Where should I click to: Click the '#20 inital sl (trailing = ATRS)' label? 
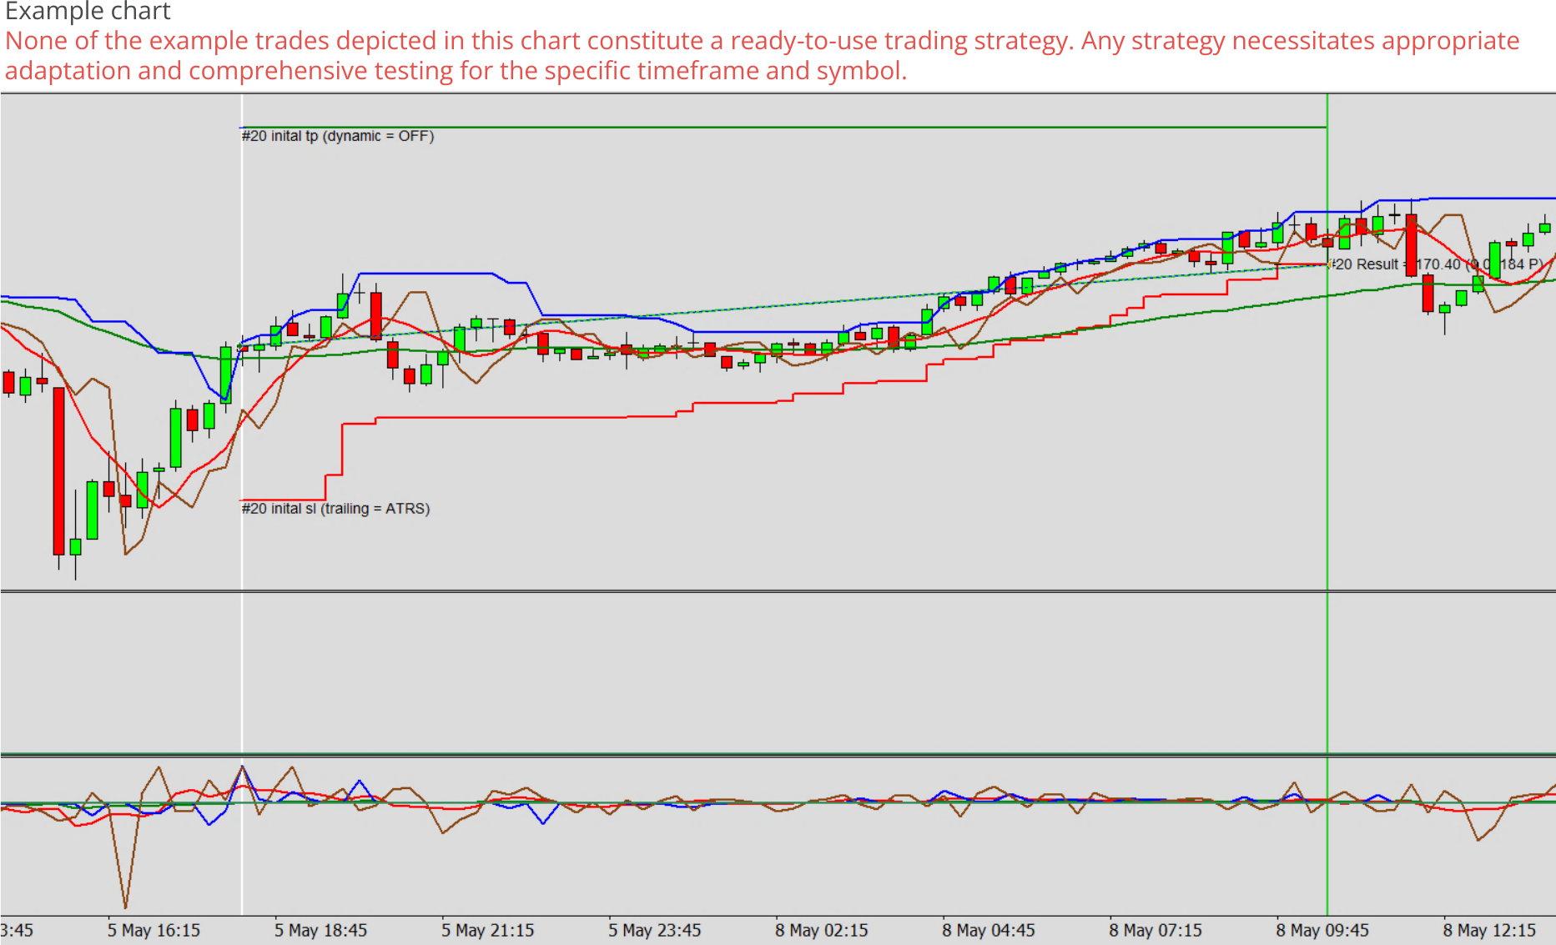pos(335,509)
